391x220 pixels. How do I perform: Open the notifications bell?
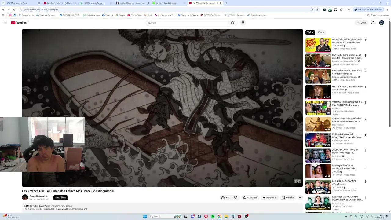373,23
